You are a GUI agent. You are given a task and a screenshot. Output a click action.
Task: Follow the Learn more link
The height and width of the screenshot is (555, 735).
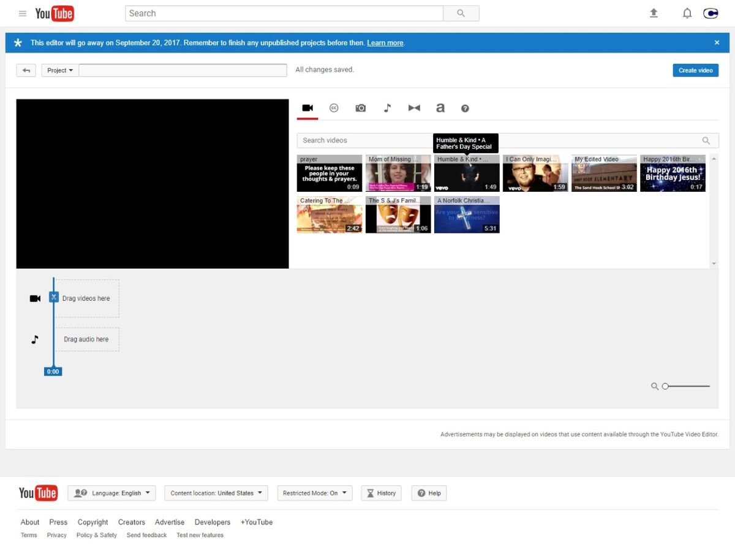pyautogui.click(x=385, y=43)
